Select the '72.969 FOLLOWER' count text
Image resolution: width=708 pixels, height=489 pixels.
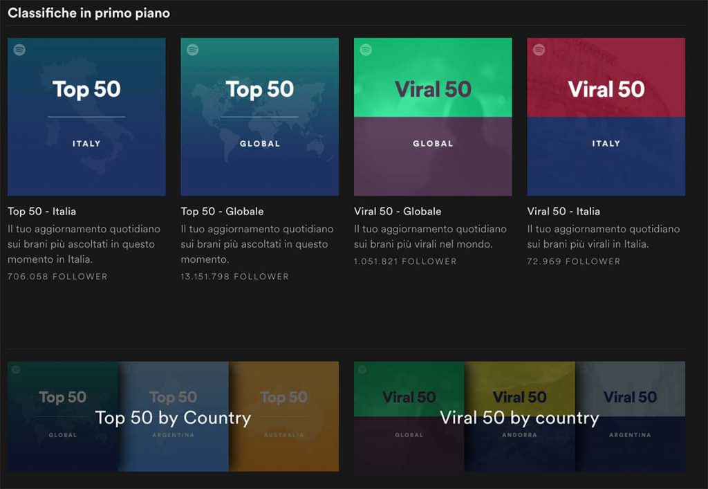click(x=573, y=261)
